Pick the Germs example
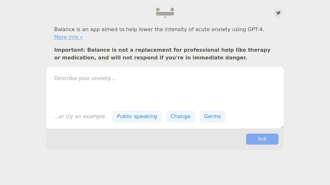330x185 pixels. coord(212,117)
